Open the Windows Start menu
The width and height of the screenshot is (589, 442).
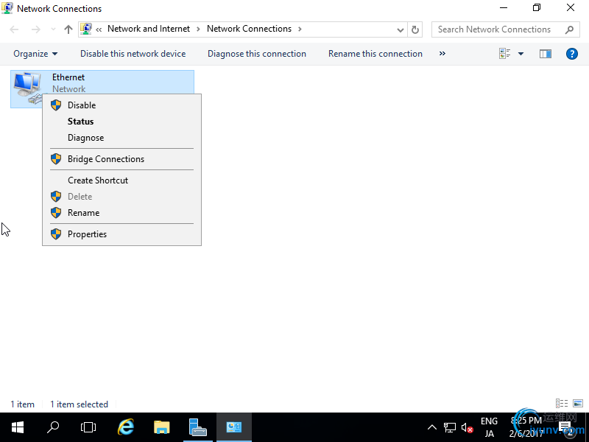[17, 427]
